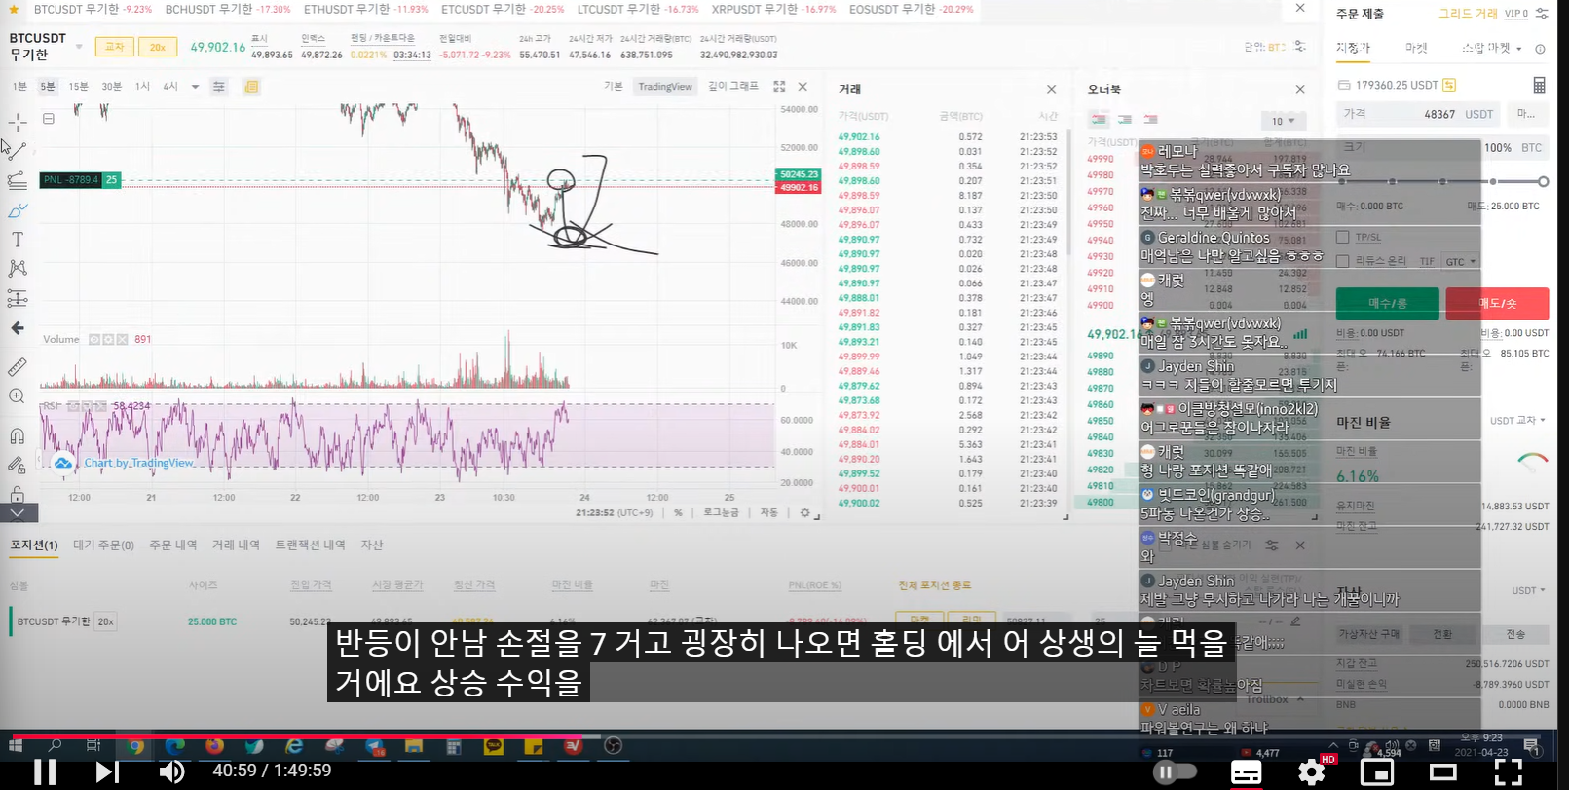Toggle lock all drawing tools
The height and width of the screenshot is (790, 1569).
[18, 493]
